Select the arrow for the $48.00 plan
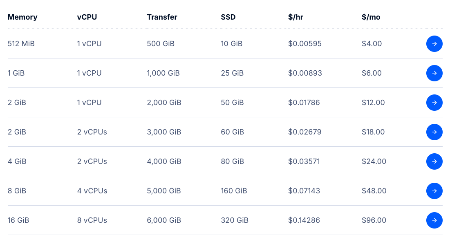The image size is (450, 242). [x=434, y=191]
